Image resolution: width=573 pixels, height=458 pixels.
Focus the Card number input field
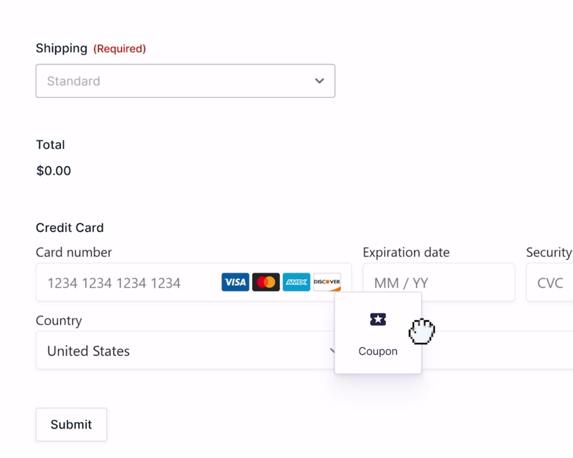point(129,283)
